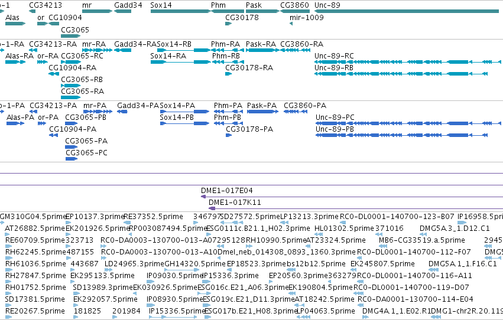This screenshot has height=320, width=503.
Task: Select the Unc-89-RB transcript label
Action: click(x=333, y=67)
